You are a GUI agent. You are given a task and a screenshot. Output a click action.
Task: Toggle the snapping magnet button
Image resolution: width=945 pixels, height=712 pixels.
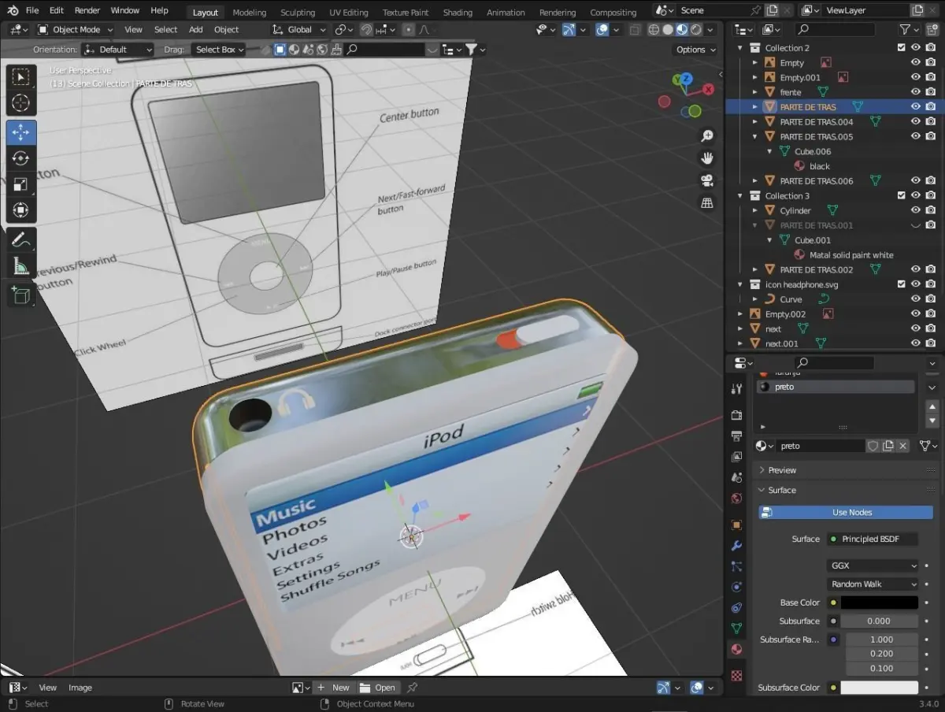[366, 29]
